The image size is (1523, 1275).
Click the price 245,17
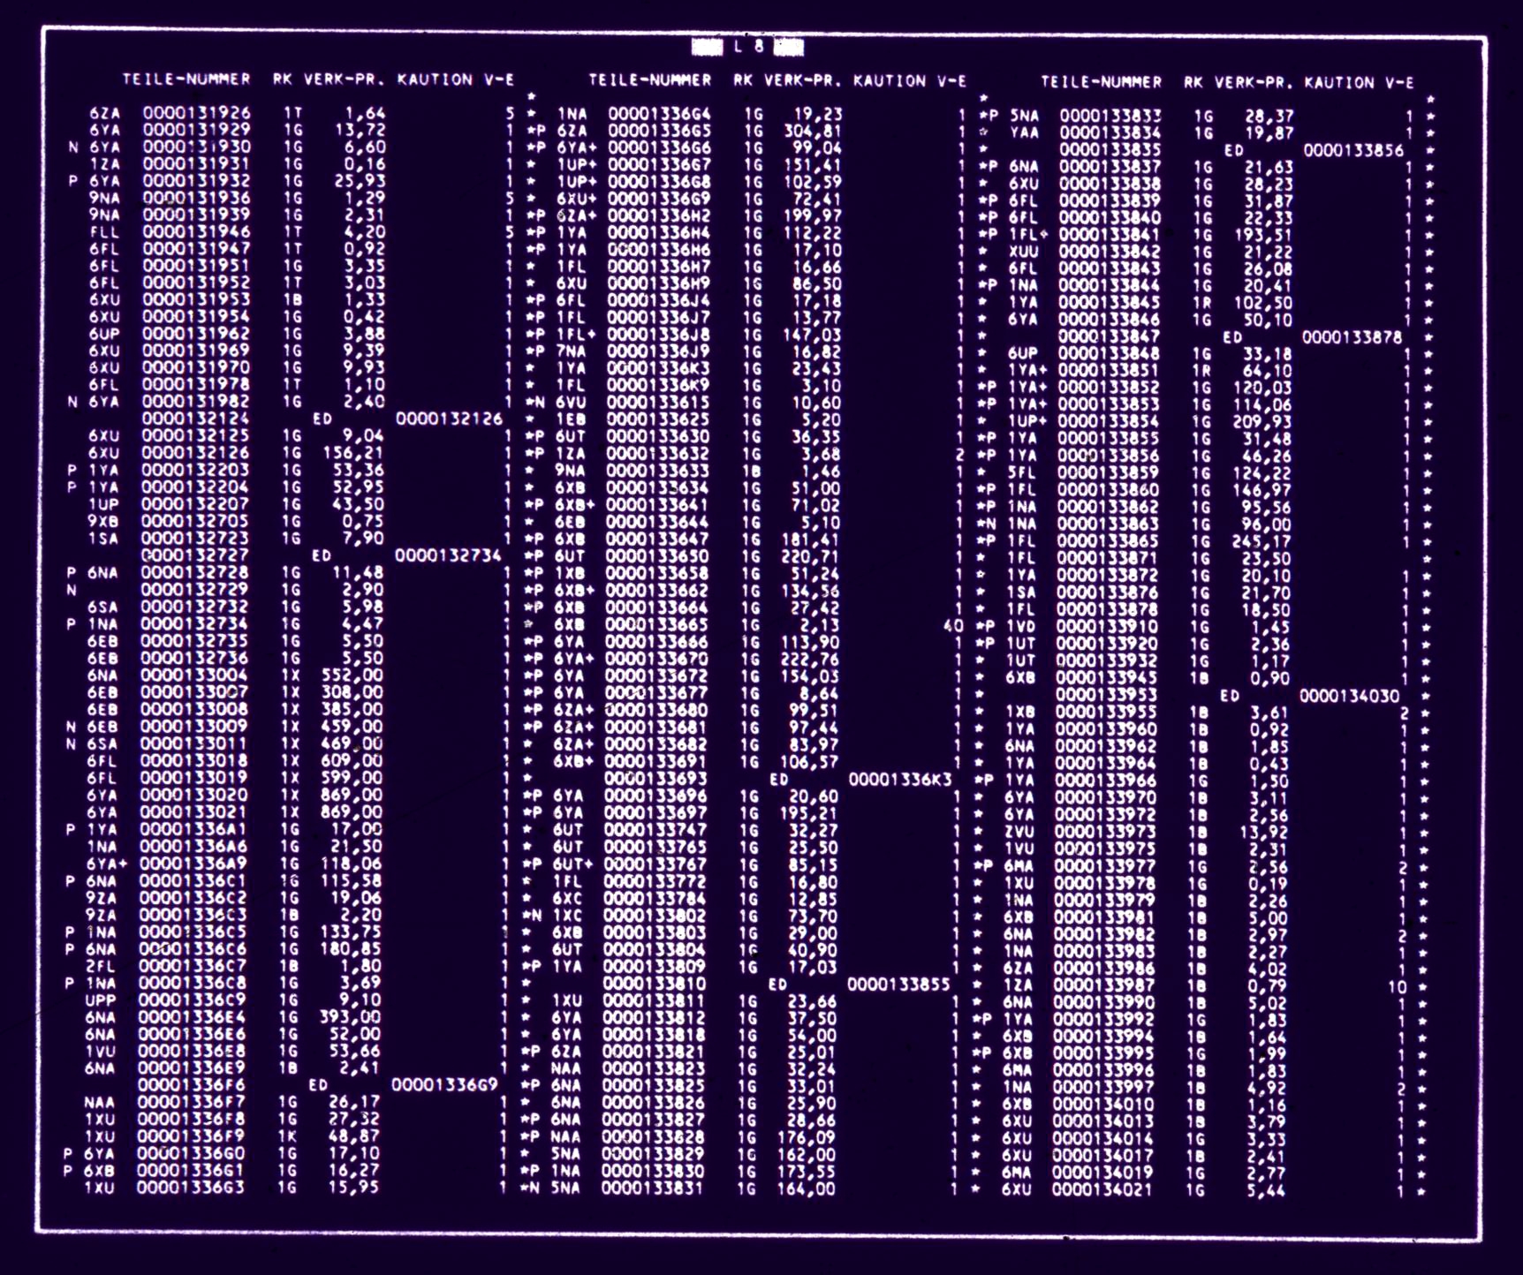(x=1262, y=540)
